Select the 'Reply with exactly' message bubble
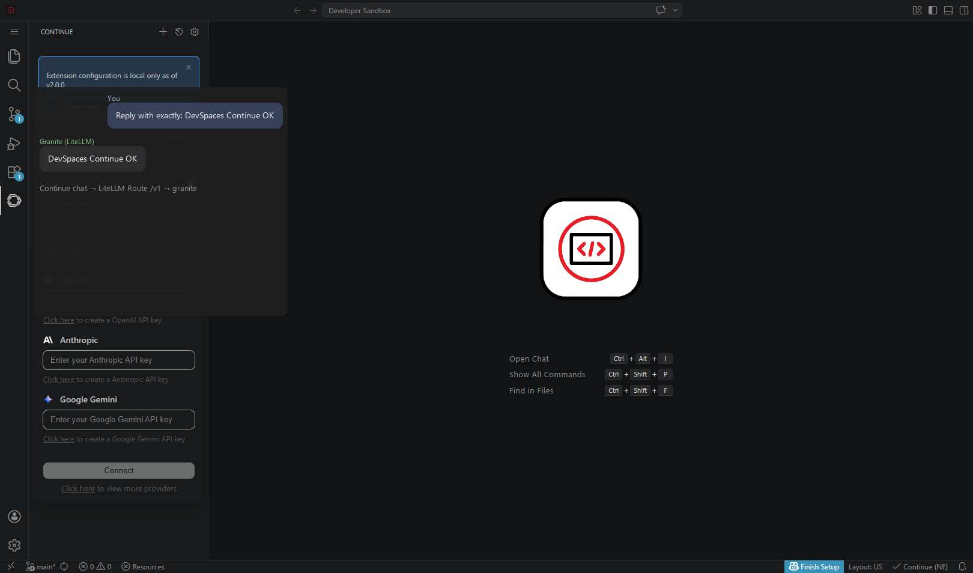Viewport: 973px width, 573px height. [x=195, y=115]
